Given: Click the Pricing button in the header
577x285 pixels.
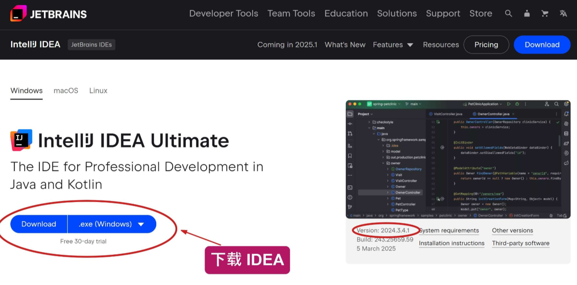Looking at the screenshot, I should (486, 45).
